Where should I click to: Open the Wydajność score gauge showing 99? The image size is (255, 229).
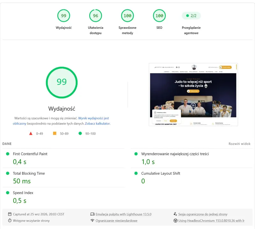(63, 16)
